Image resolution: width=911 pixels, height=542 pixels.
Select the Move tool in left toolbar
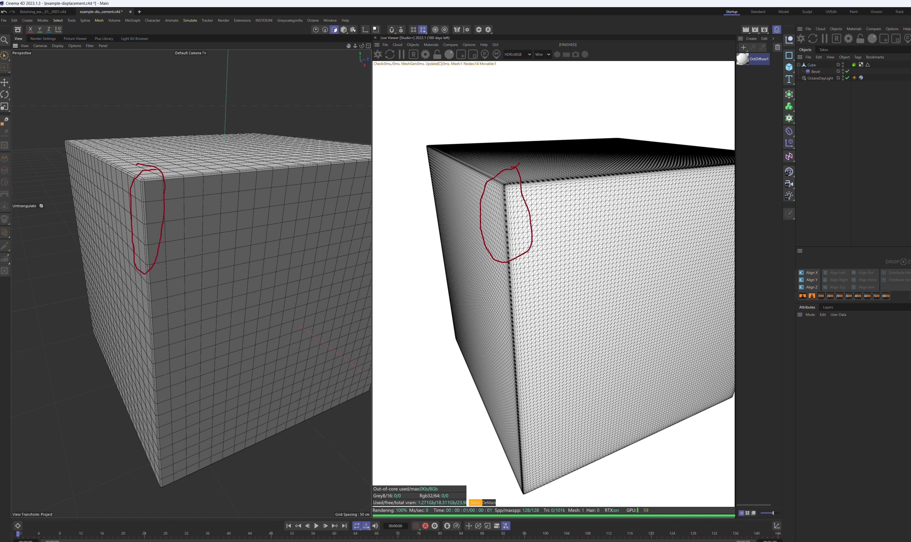pos(5,82)
